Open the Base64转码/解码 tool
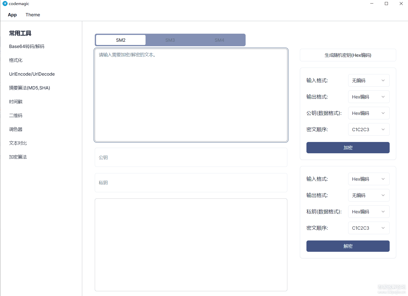Screen dimensions: 408x296 [26, 46]
